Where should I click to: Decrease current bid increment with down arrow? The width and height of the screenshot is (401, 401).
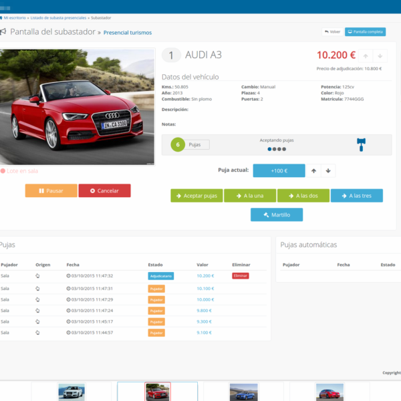tap(327, 171)
